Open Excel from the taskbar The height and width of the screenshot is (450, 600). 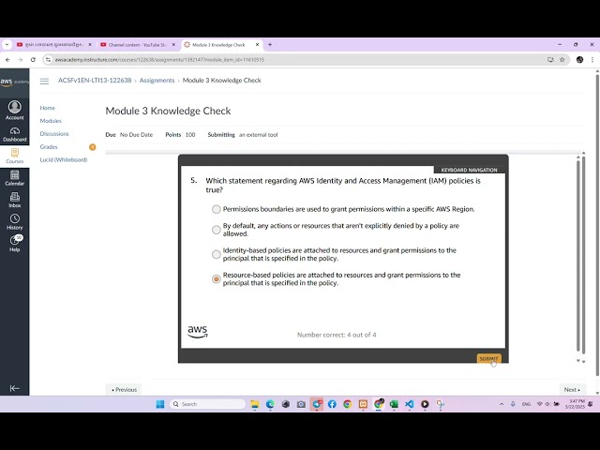tap(394, 404)
